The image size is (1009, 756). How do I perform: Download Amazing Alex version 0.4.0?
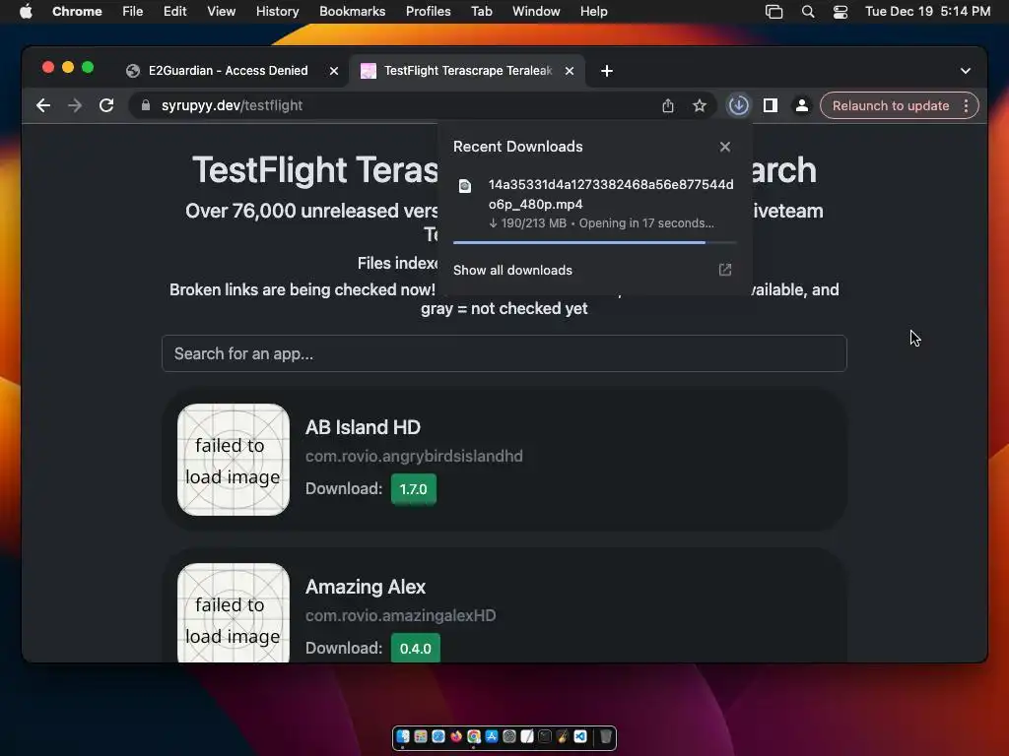(x=415, y=648)
